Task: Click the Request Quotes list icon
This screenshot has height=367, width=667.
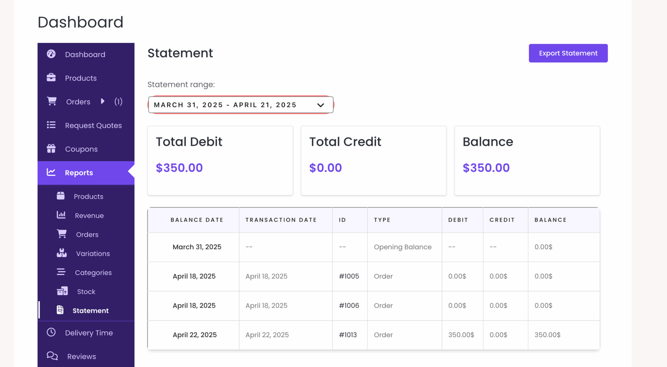Action: click(x=51, y=125)
